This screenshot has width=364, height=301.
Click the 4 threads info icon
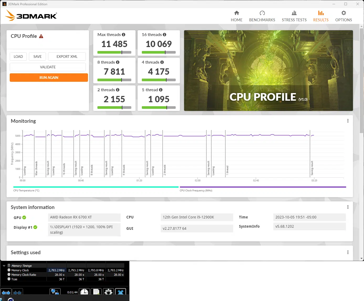click(x=162, y=62)
